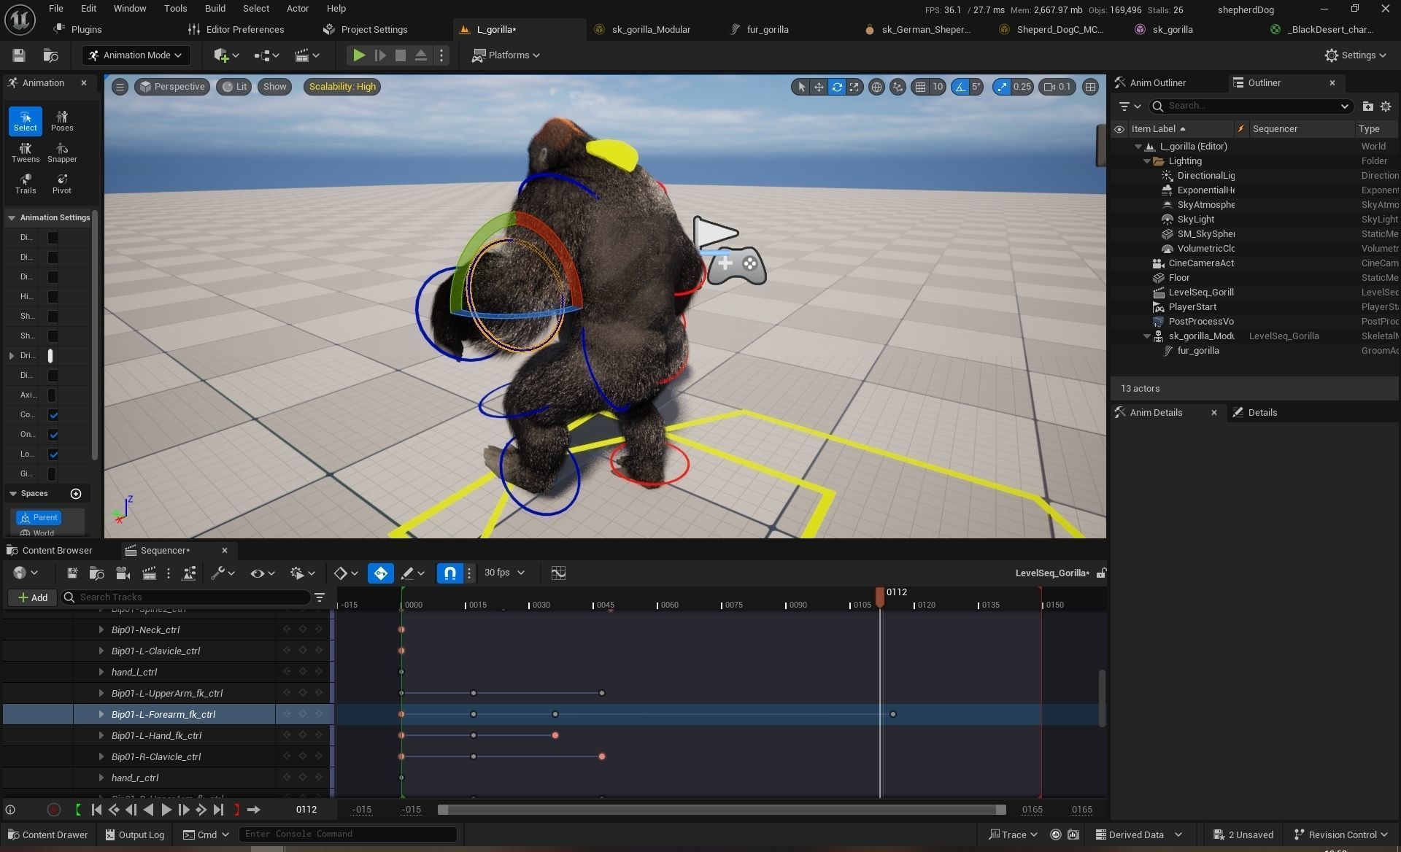The width and height of the screenshot is (1401, 852).
Task: Click the Save current level icon
Action: tap(19, 55)
